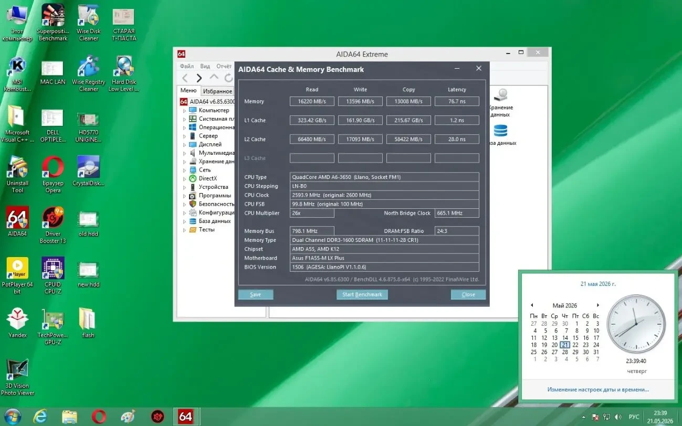
Task: Select the AIDA64 desktop shortcut
Action: point(17,221)
